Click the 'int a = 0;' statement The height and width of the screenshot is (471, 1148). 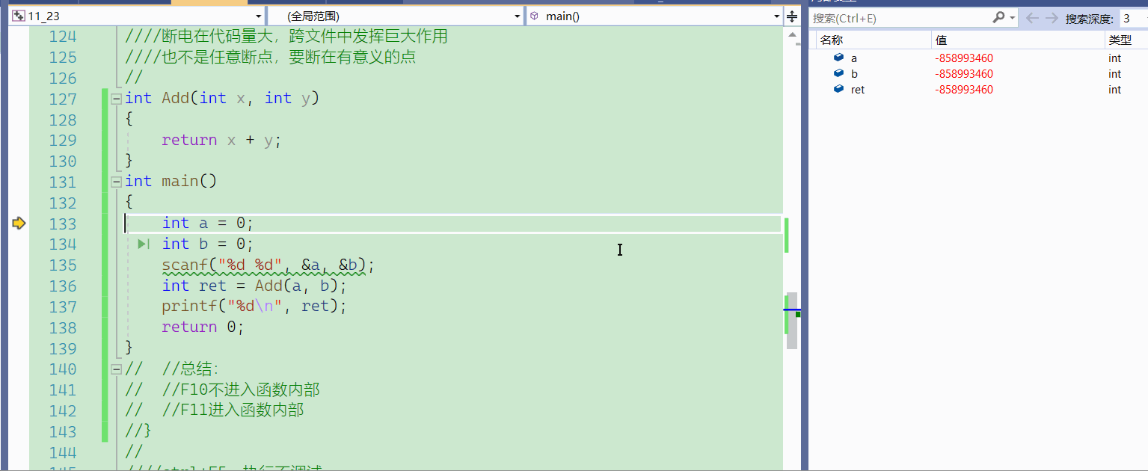point(208,223)
